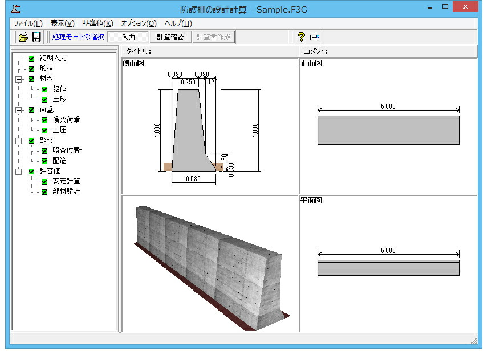Open file with the folder icon
Viewport: 488px width, 351px height.
pos(23,38)
